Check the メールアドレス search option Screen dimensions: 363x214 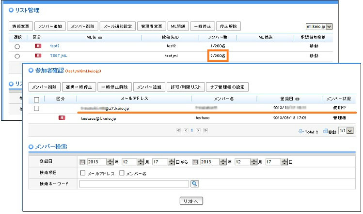pyautogui.click(x=82, y=173)
